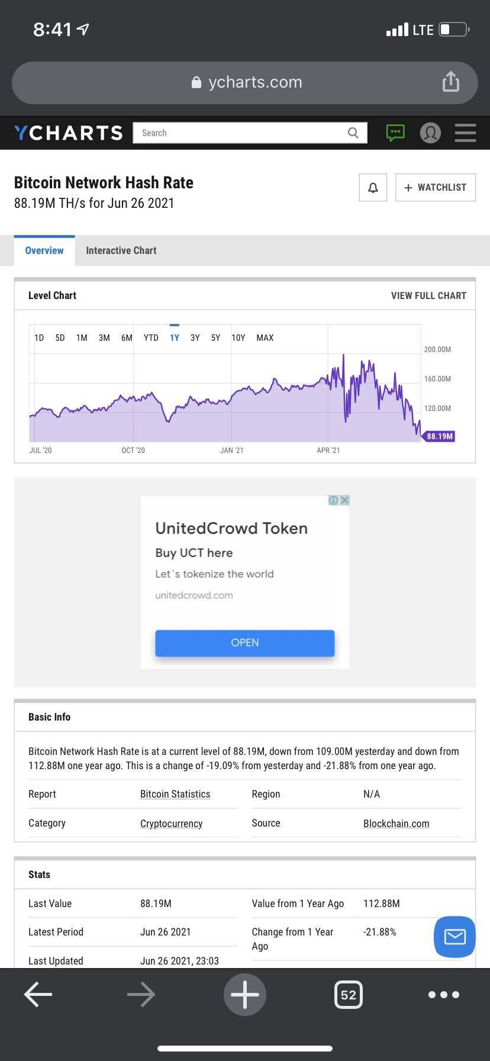Viewport: 490px width, 1061px height.
Task: Open the three-dot browser menu
Action: [443, 995]
